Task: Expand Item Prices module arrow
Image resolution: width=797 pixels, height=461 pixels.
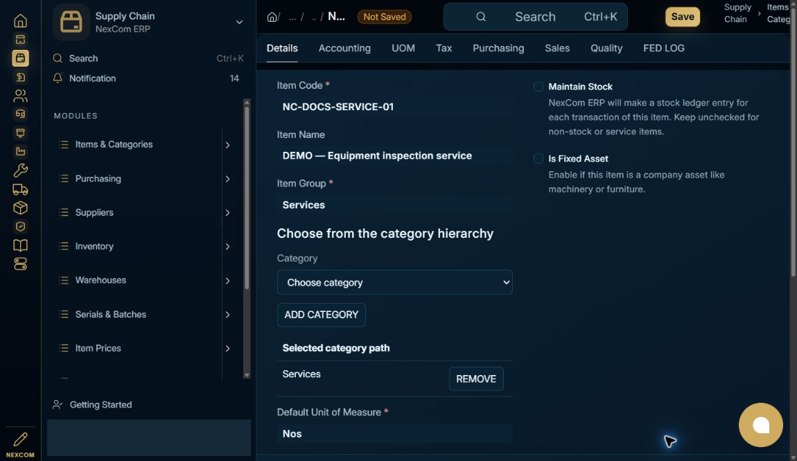Action: tap(228, 348)
